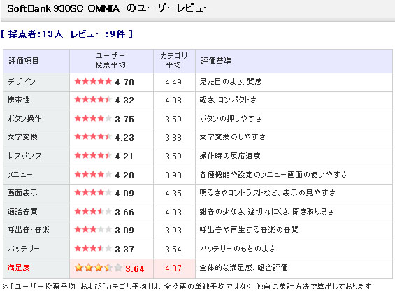This screenshot has height=295, width=395.
Task: Click the 呼出音・音楽 star rating icons
Action: (x=93, y=229)
